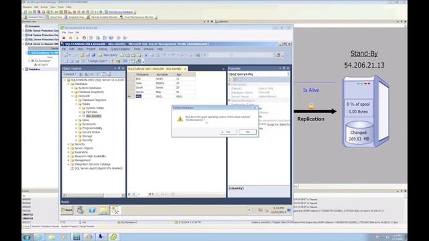
Task: Click the cell containing Adams
Action: click(x=166, y=83)
